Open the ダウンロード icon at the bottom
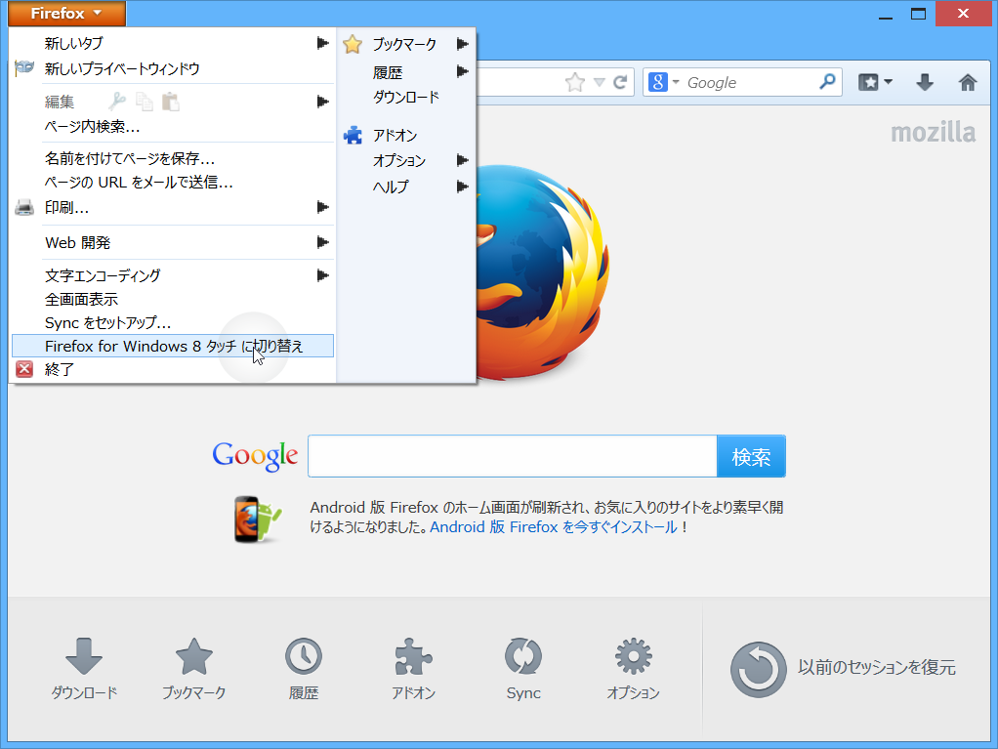Image resolution: width=998 pixels, height=749 pixels. point(84,659)
